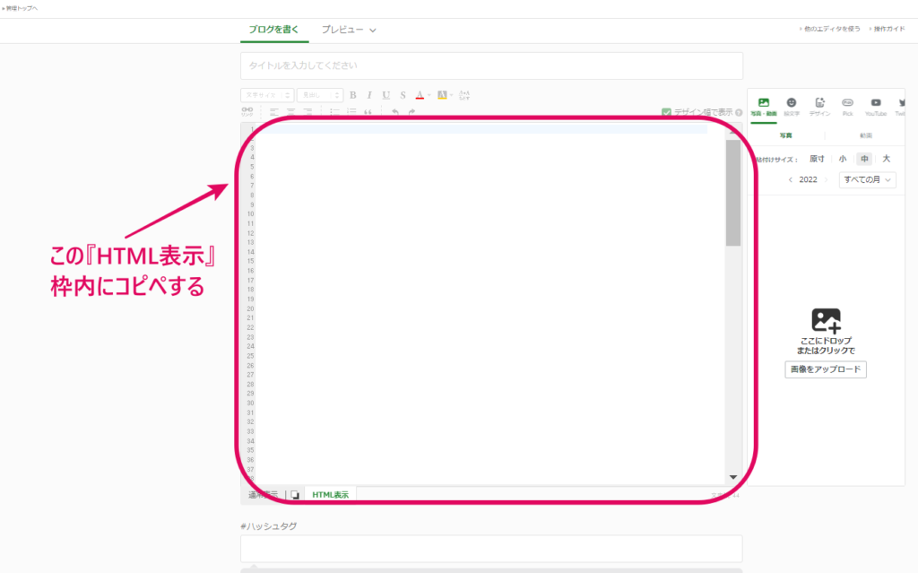Select 中 paste size

coord(864,159)
